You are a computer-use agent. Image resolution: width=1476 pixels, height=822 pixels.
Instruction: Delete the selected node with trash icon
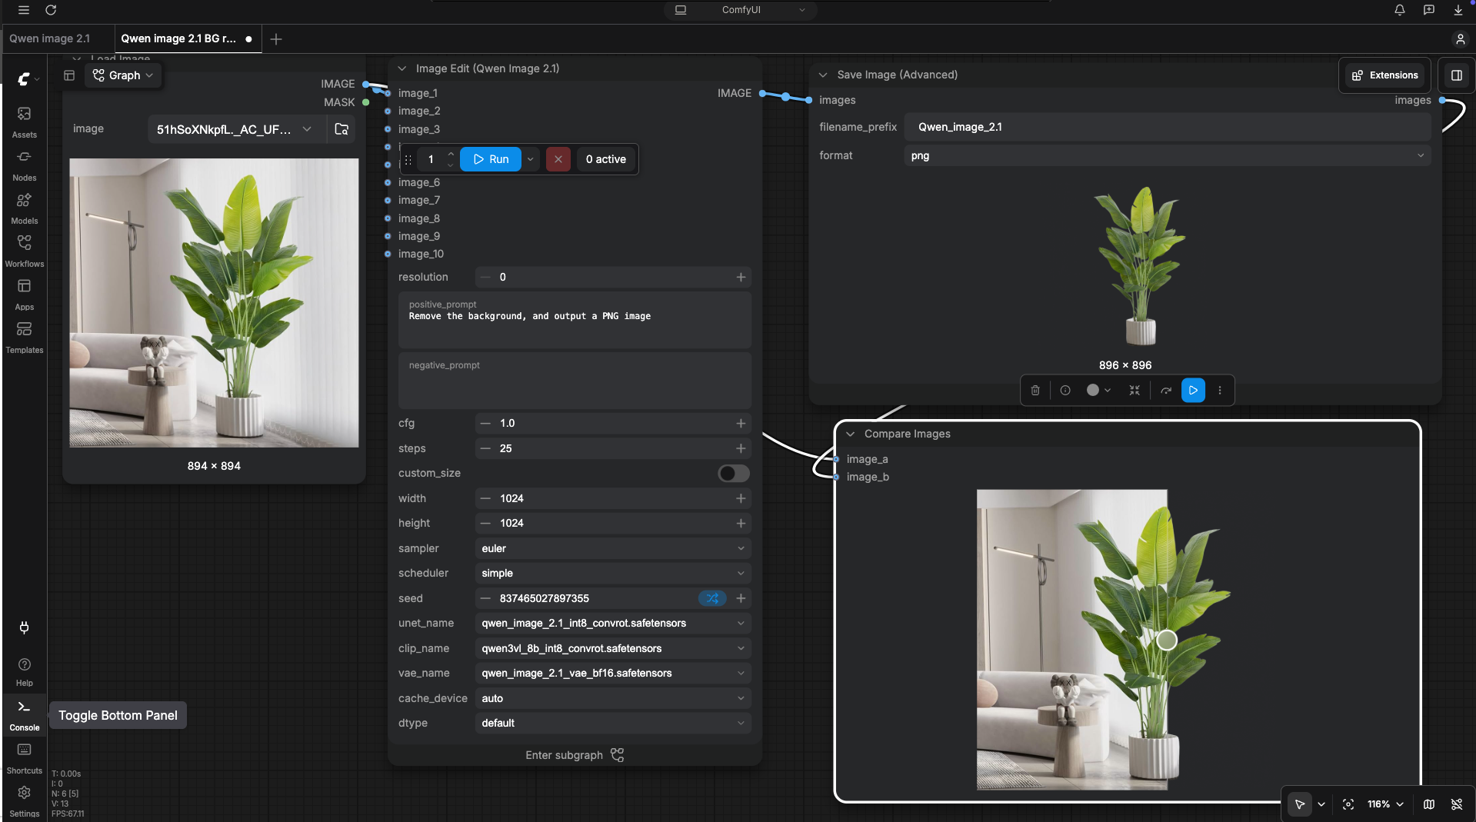(1035, 390)
